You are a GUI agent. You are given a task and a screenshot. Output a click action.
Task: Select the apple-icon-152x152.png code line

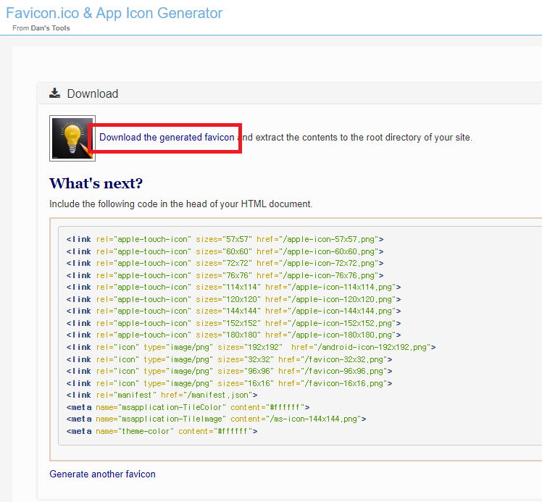click(x=233, y=323)
